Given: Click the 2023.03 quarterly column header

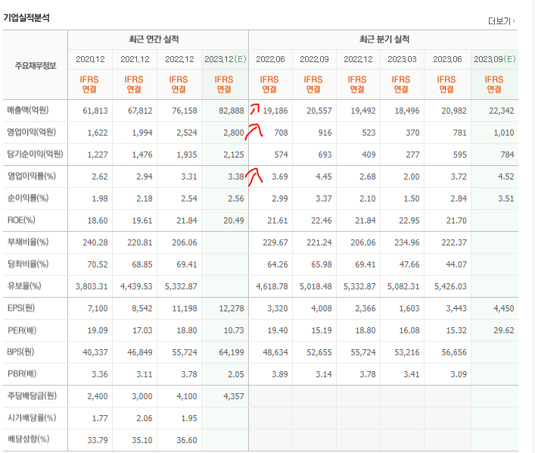Looking at the screenshot, I should tap(402, 59).
